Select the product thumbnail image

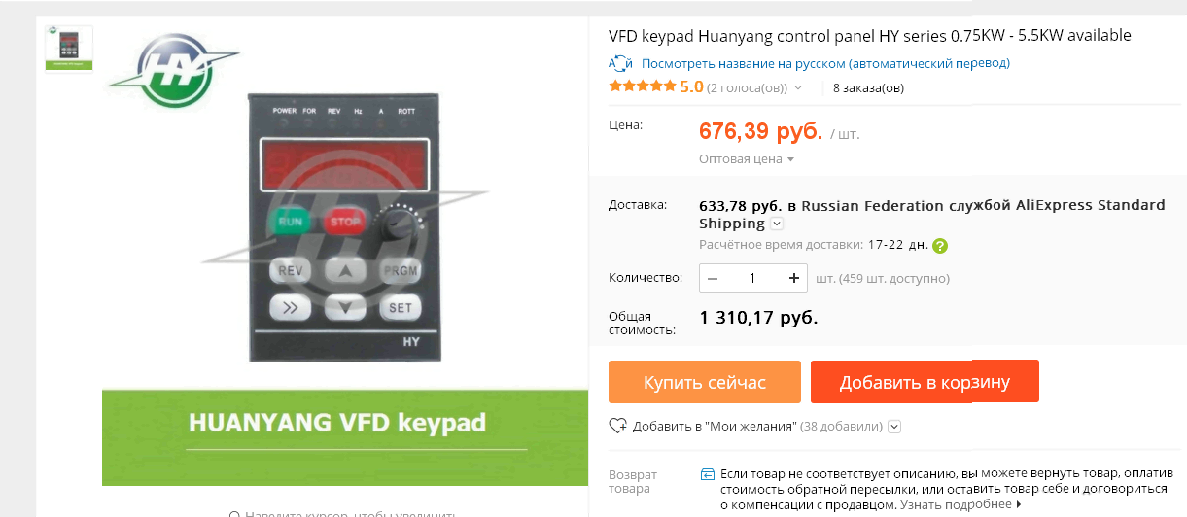point(69,48)
